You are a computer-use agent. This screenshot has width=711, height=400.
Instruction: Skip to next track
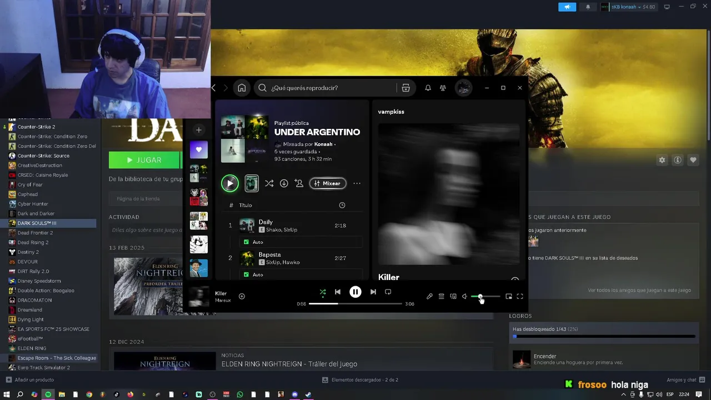click(373, 292)
